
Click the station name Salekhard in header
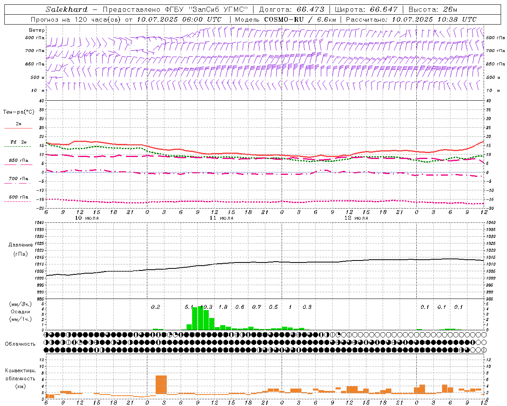[67, 10]
